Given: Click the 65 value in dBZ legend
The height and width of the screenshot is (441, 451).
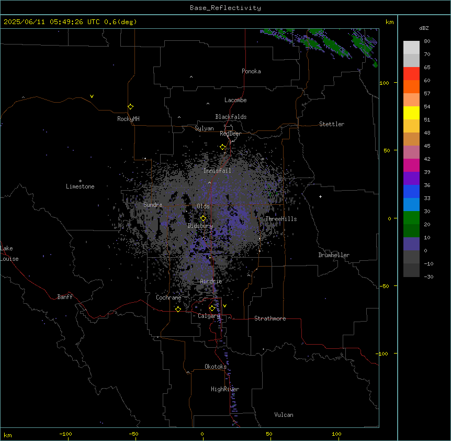Looking at the screenshot, I should [x=427, y=67].
